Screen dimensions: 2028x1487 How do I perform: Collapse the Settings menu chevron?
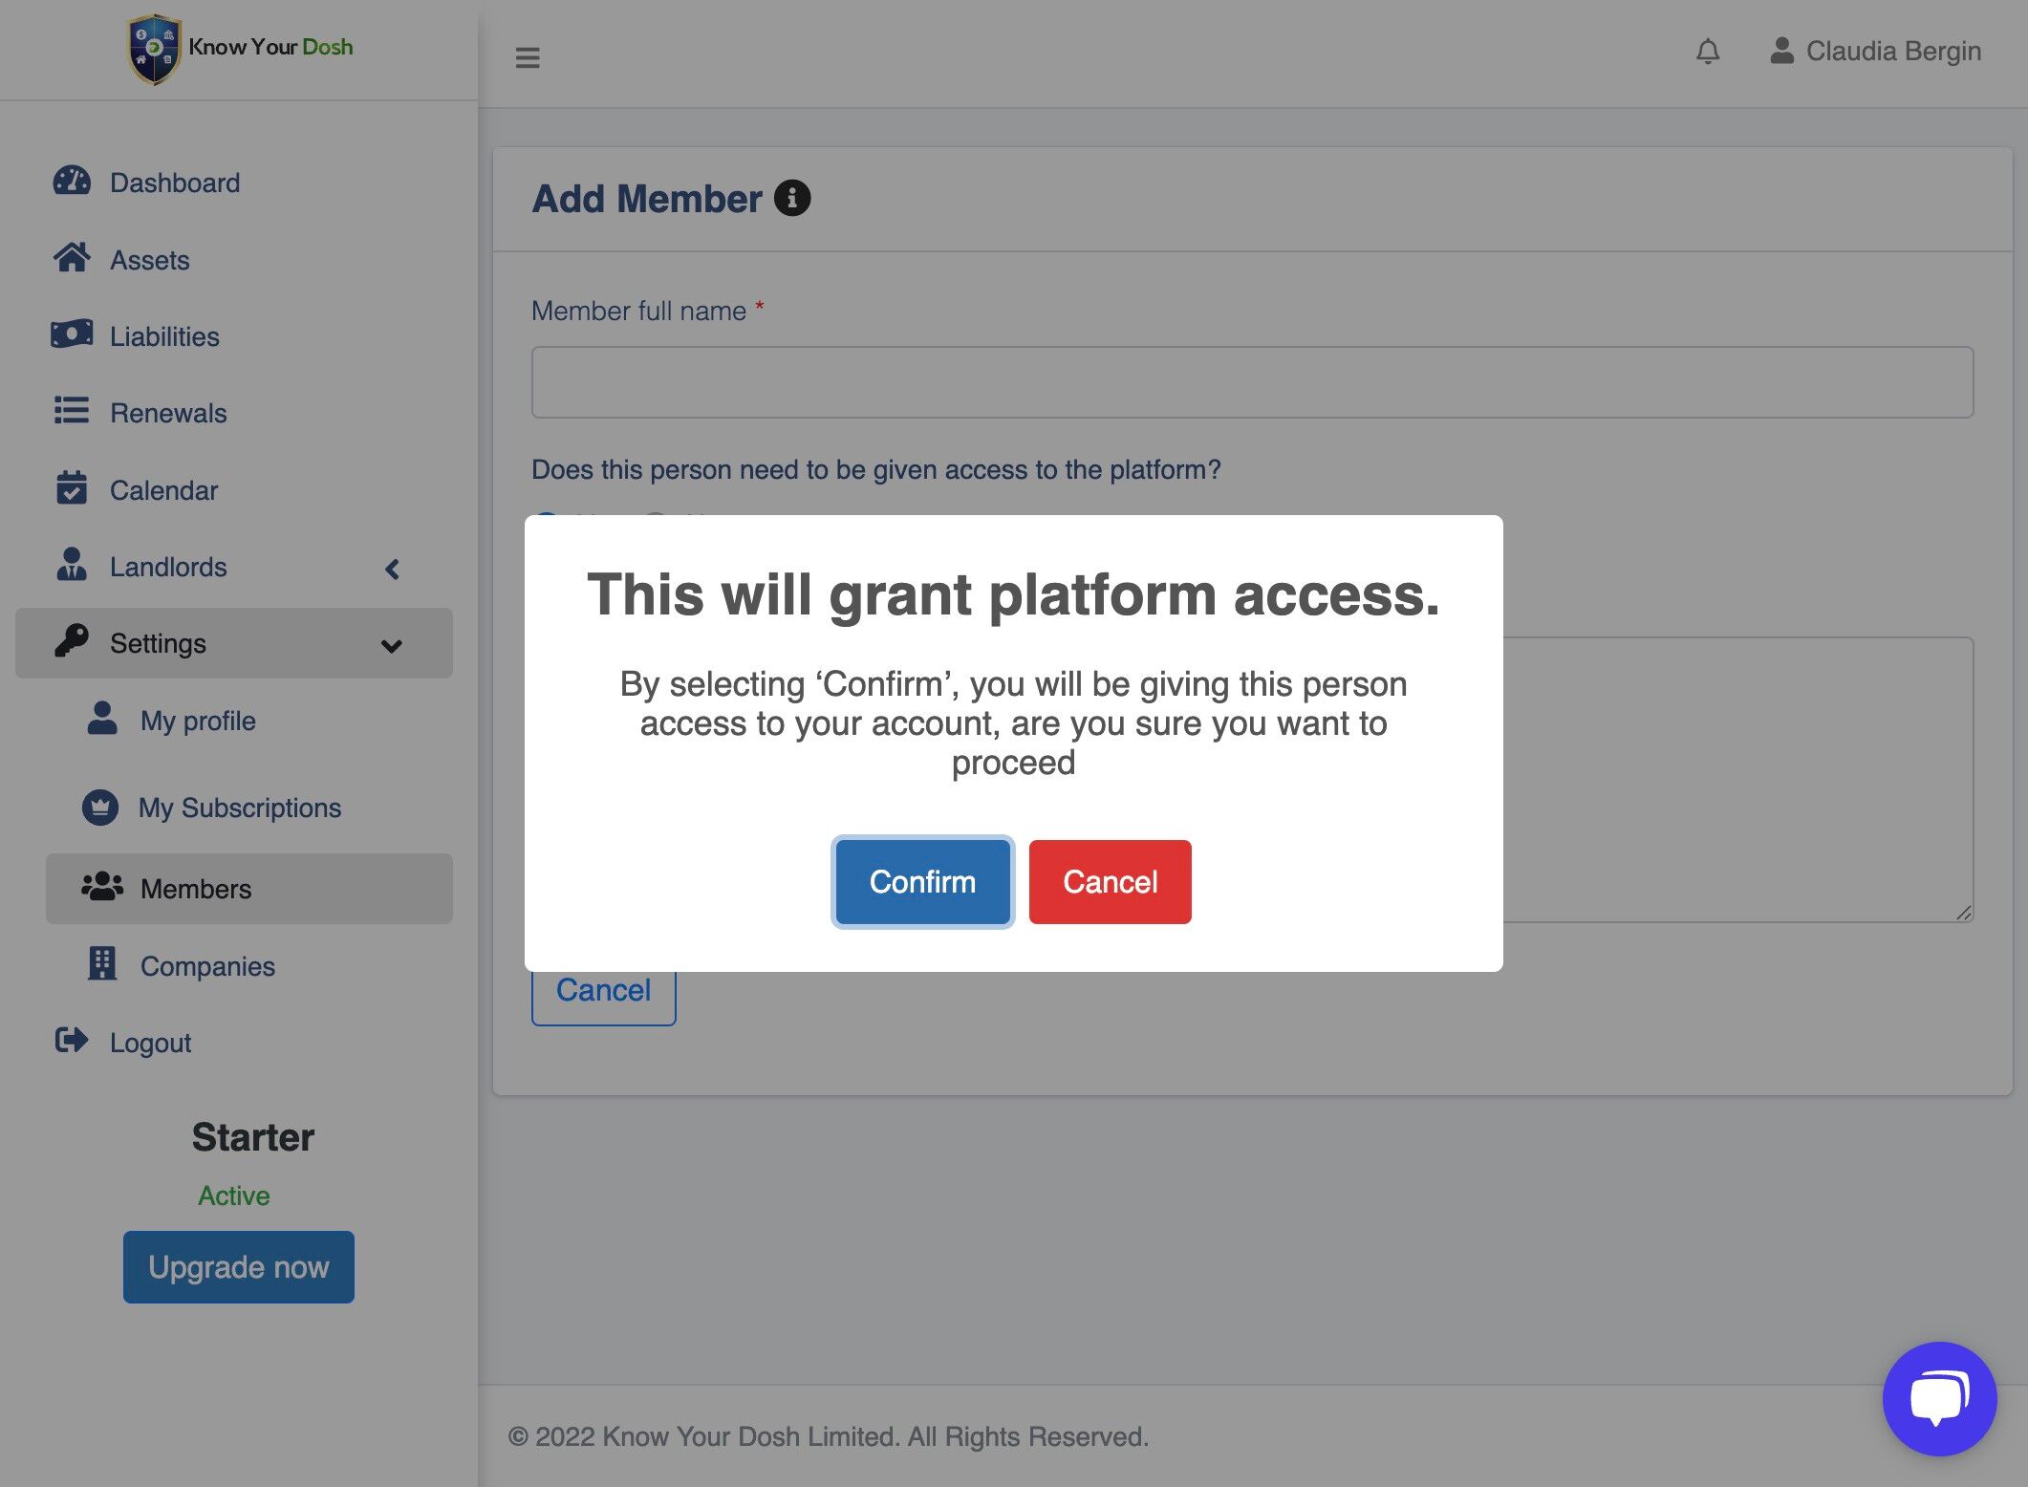coord(391,646)
